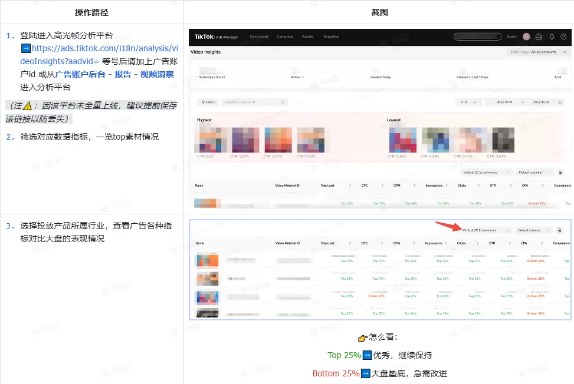Sort by Impressions in the step 3 table

click(x=446, y=243)
